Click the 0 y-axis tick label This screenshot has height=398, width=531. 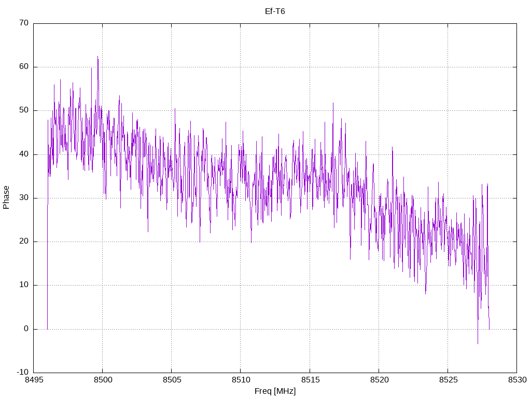click(26, 329)
